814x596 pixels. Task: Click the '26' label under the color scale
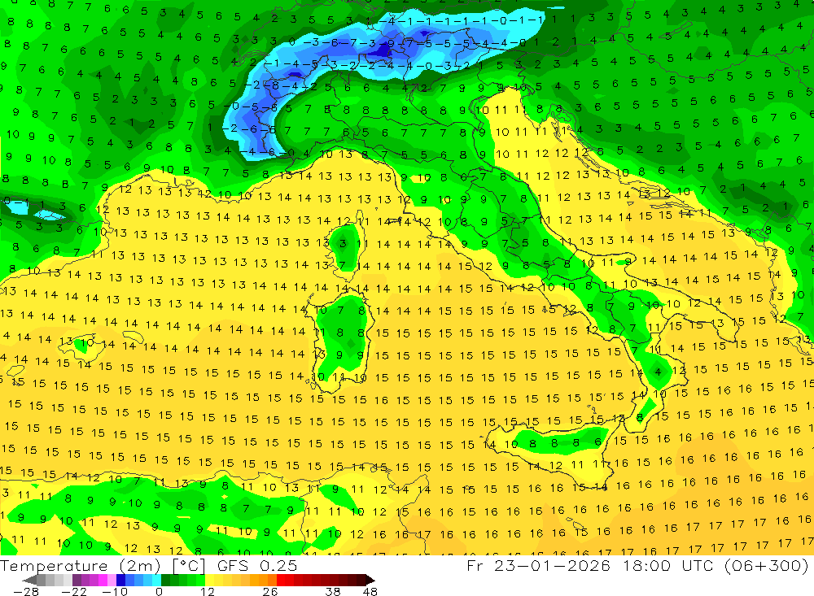coord(270,591)
